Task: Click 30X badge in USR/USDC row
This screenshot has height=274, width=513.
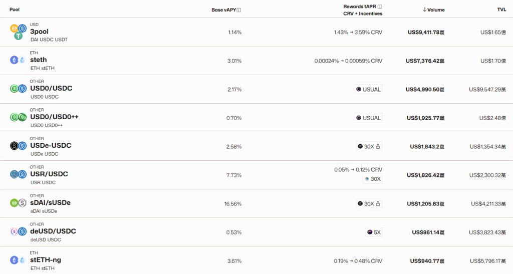Action: pyautogui.click(x=372, y=179)
